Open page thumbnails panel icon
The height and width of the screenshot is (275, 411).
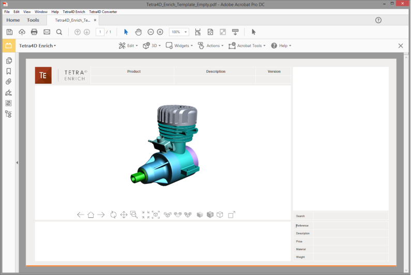pos(9,61)
